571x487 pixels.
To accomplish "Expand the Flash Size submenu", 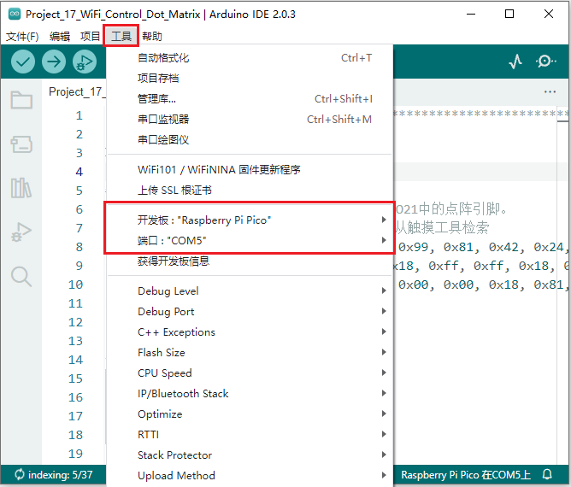I will coord(250,352).
